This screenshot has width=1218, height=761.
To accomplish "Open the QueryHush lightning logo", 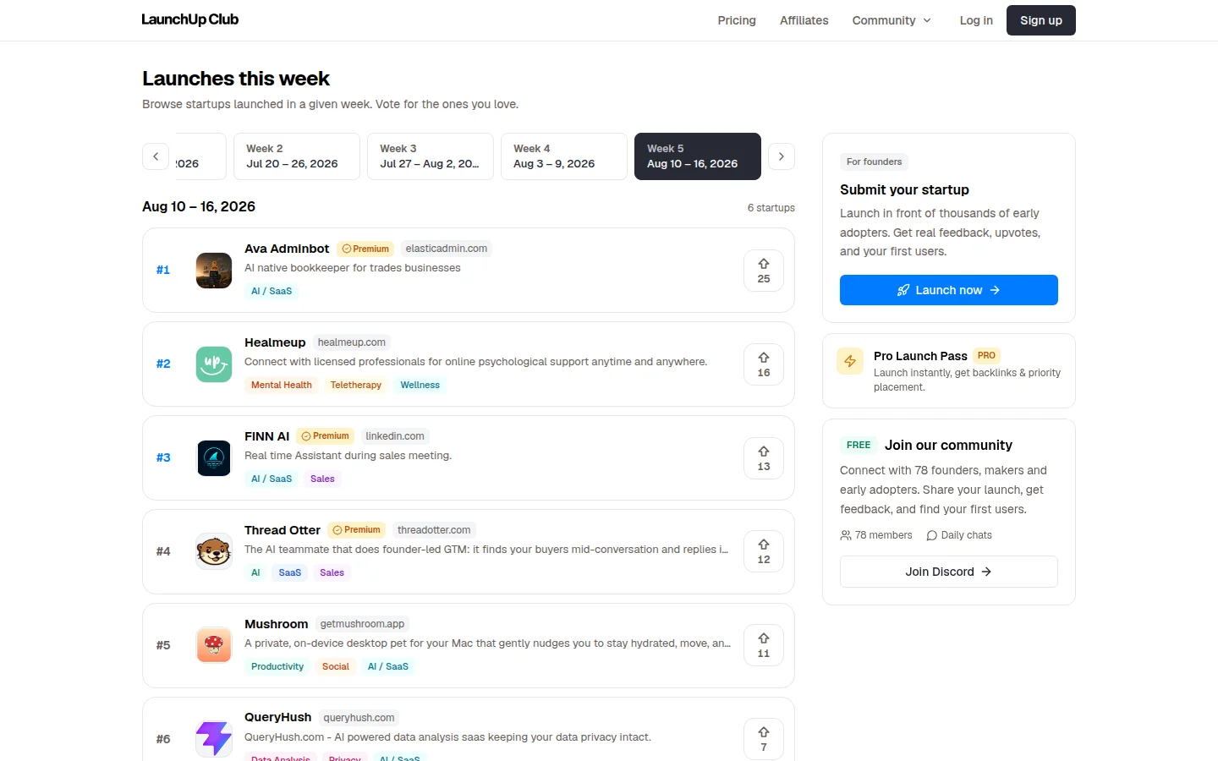I will [214, 739].
